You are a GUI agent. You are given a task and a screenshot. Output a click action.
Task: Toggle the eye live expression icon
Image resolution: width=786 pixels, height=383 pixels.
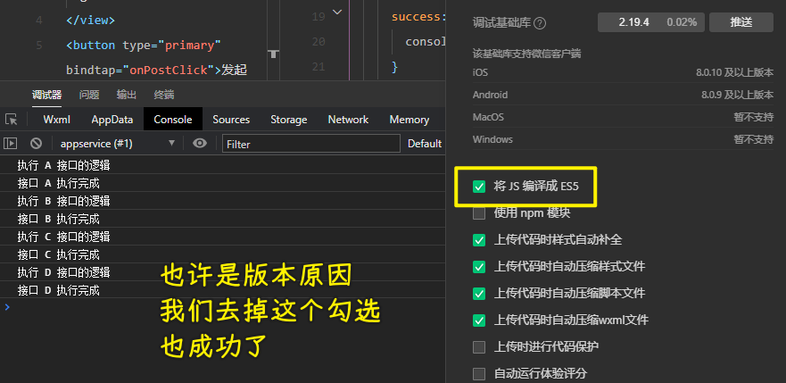tap(200, 144)
